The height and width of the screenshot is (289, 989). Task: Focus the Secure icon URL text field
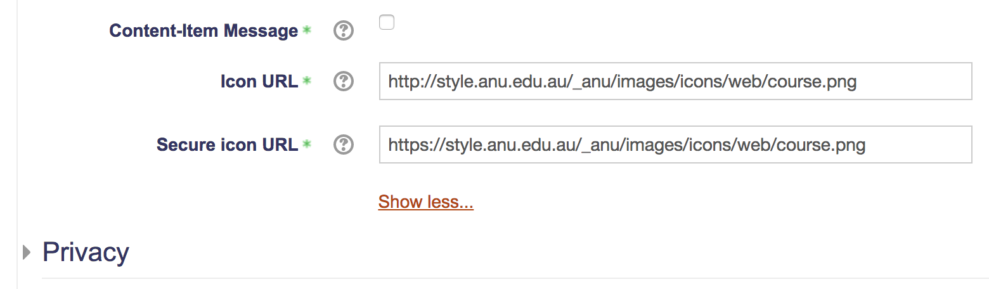(x=675, y=144)
